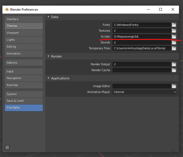Edit the Sounds path field

point(142,43)
